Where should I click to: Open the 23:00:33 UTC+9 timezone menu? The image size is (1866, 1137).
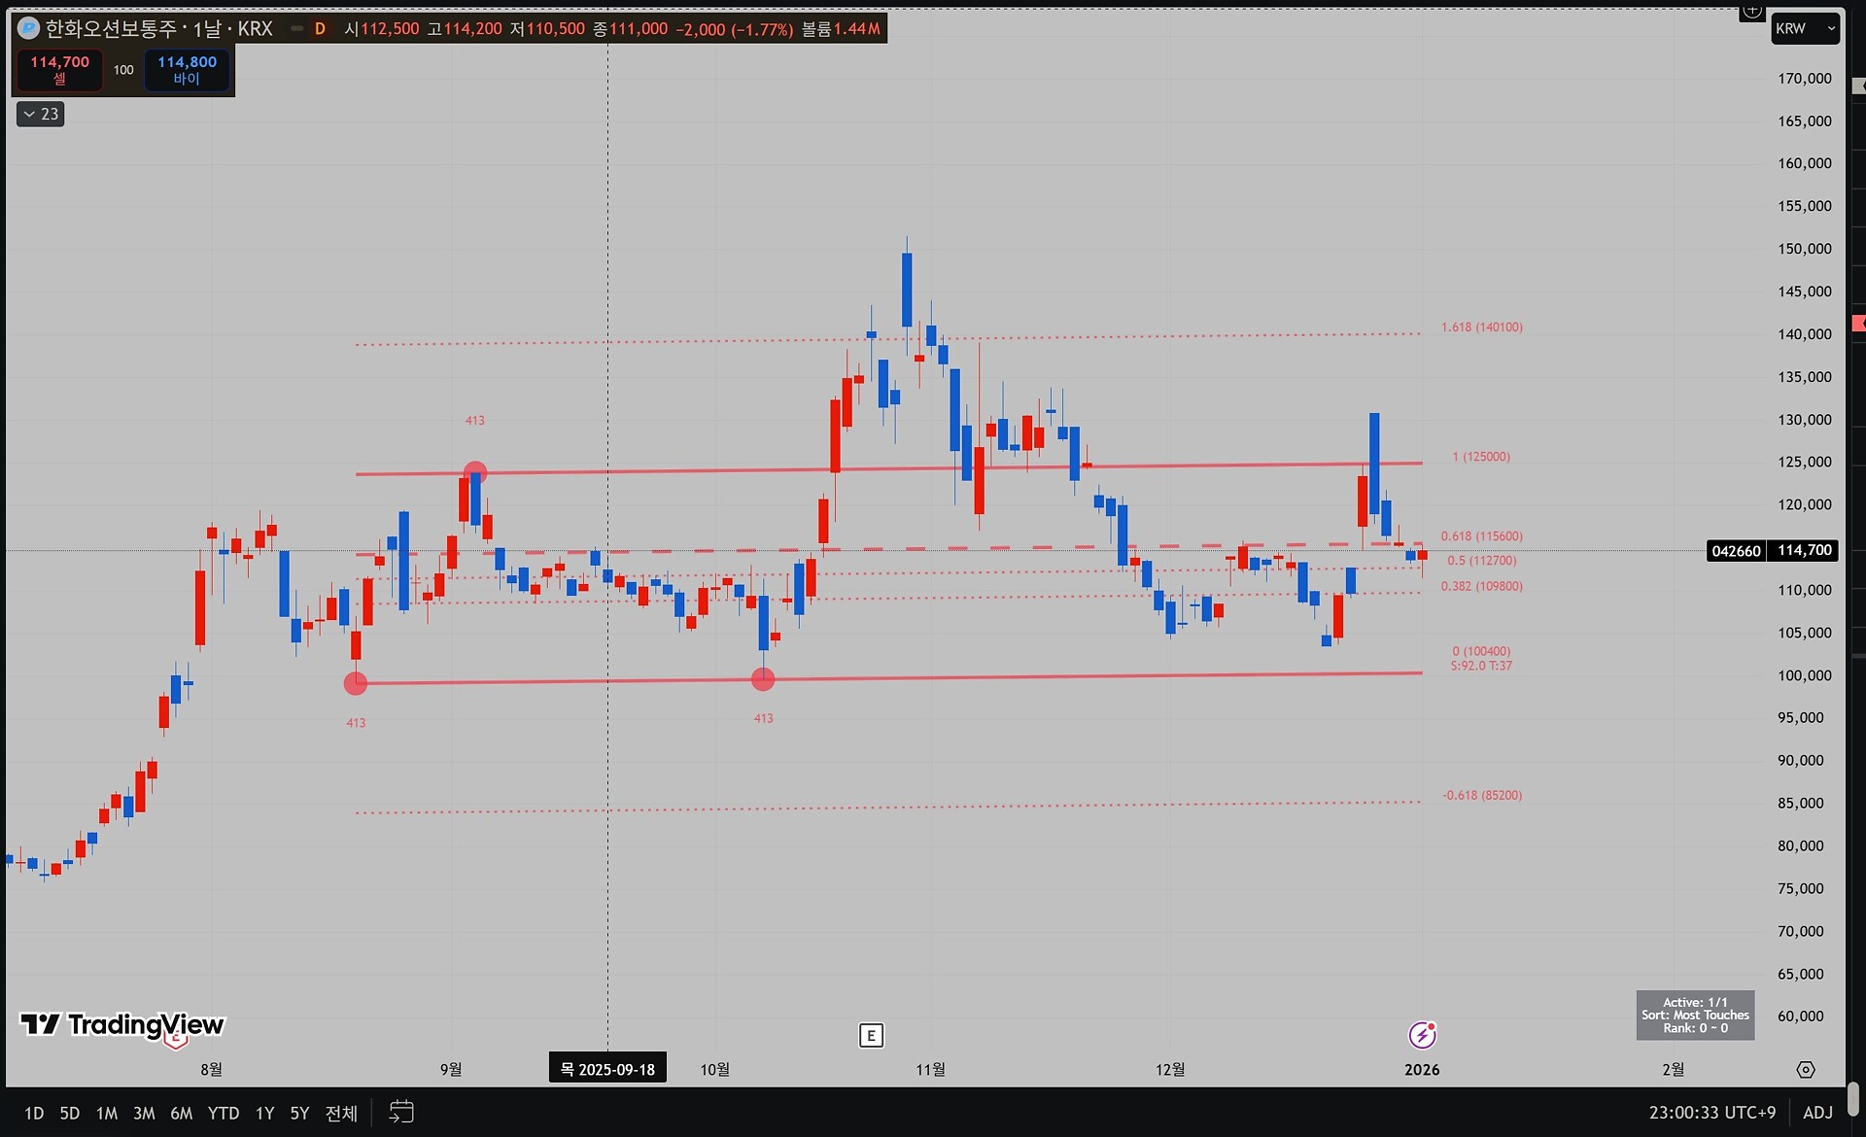[x=1711, y=1113]
